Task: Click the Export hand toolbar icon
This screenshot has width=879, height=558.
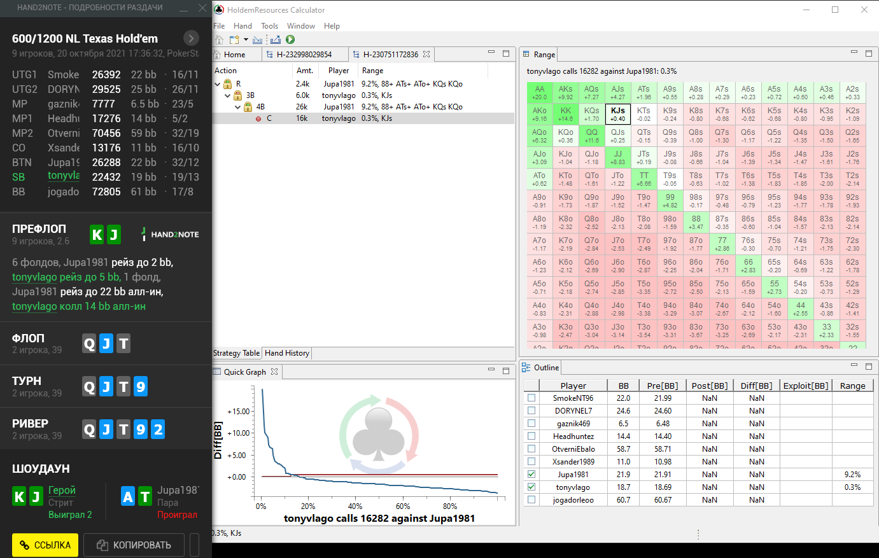Action: pos(276,39)
